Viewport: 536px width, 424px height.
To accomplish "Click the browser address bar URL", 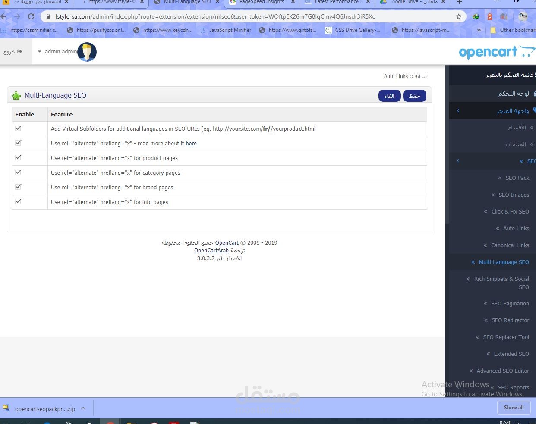I will (215, 16).
